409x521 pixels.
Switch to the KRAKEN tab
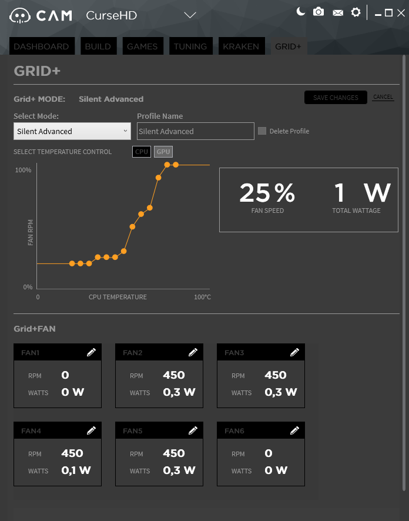tap(242, 46)
